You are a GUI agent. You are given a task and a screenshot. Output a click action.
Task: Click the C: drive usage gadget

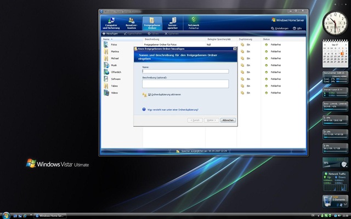click(x=335, y=120)
